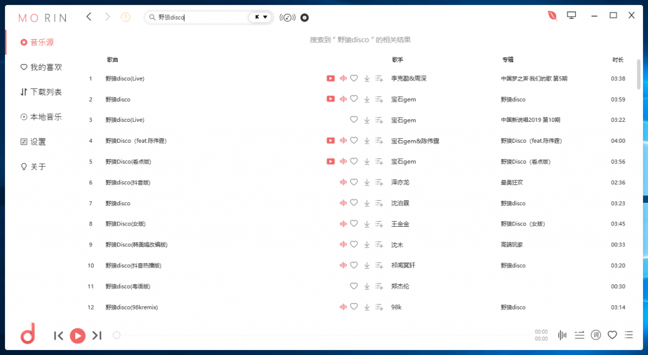The width and height of the screenshot is (648, 355).
Task: Click the player album cover logo
Action: [28, 334]
